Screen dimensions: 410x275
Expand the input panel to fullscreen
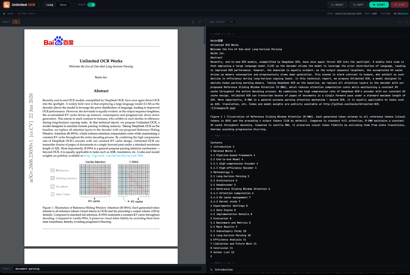(200, 22)
